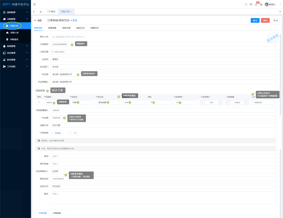Click the calendar icon in 订单日期
This screenshot has width=283, height=218.
[53, 52]
